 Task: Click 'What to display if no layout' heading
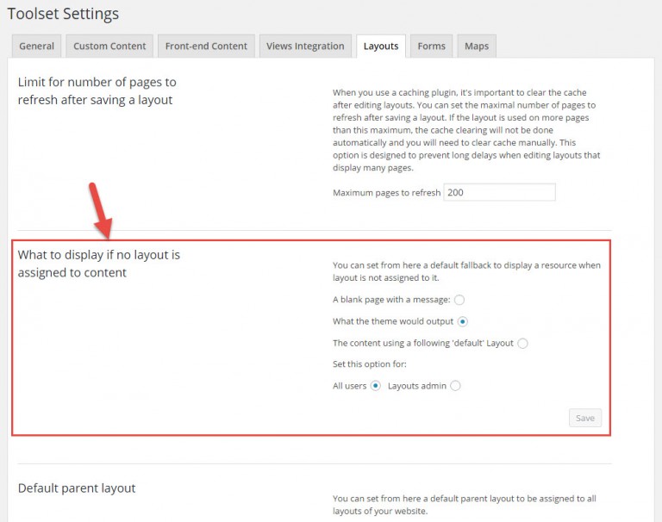(x=98, y=264)
